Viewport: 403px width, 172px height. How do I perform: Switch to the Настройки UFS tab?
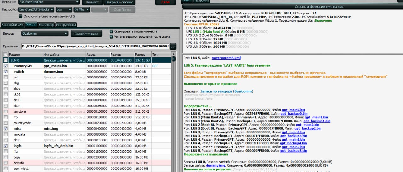tap(12, 25)
